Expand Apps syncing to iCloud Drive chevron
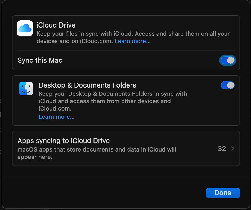Image resolution: width=251 pixels, height=210 pixels. coord(233,149)
